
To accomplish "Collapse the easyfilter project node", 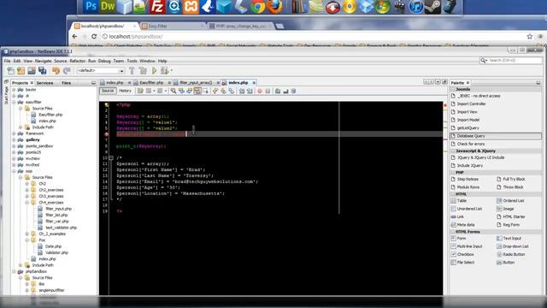I will tap(14, 103).
